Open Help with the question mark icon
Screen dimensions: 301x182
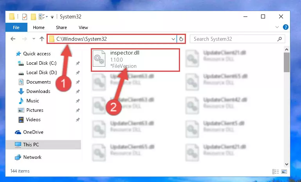(286, 27)
